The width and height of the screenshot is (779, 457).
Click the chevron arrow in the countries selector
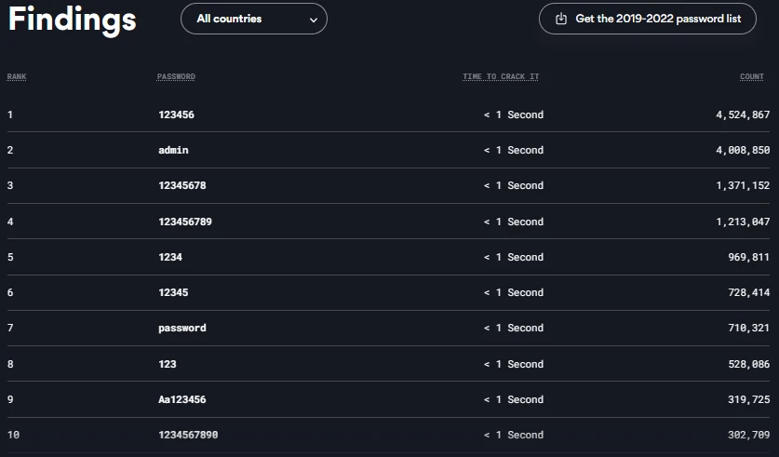tap(314, 20)
